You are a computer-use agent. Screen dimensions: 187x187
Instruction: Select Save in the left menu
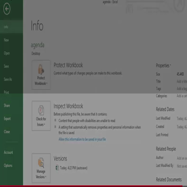[x=12, y=66]
